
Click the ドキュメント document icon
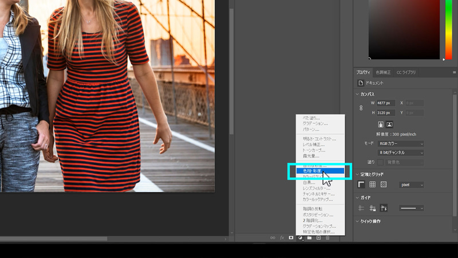361,83
